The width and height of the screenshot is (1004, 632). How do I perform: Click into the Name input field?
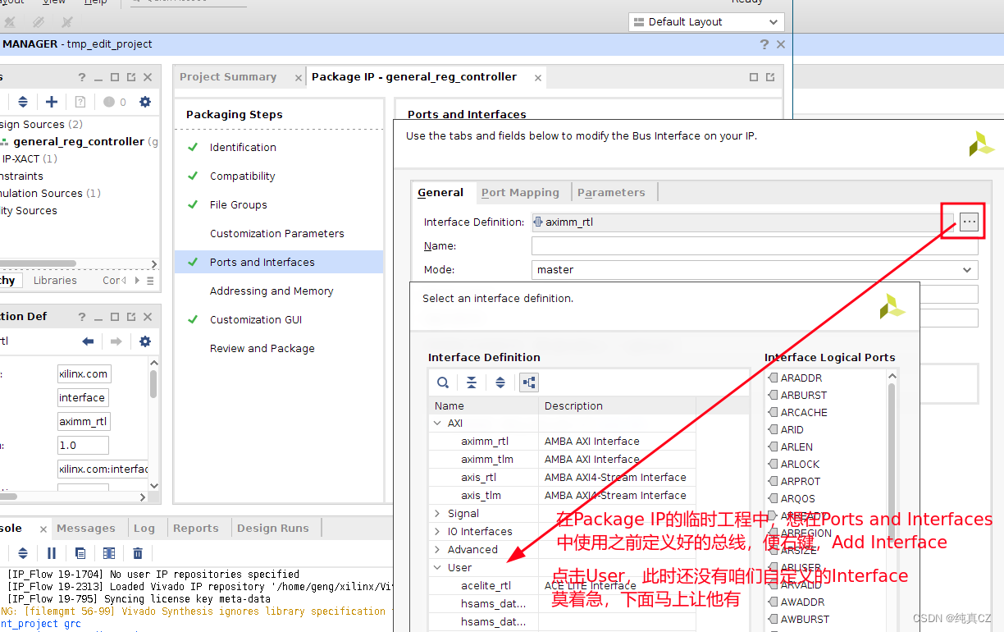click(x=755, y=246)
